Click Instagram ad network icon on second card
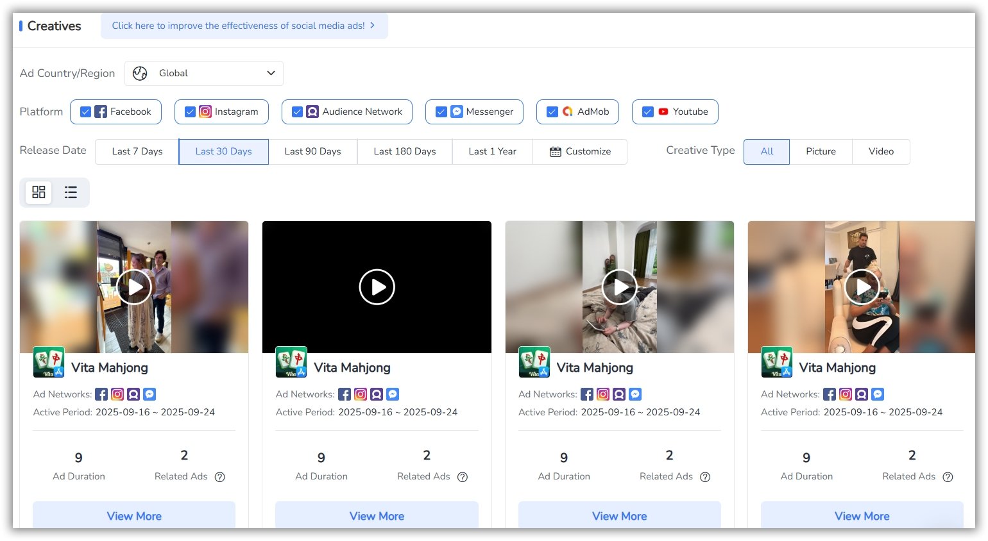The image size is (988, 541). 361,394
